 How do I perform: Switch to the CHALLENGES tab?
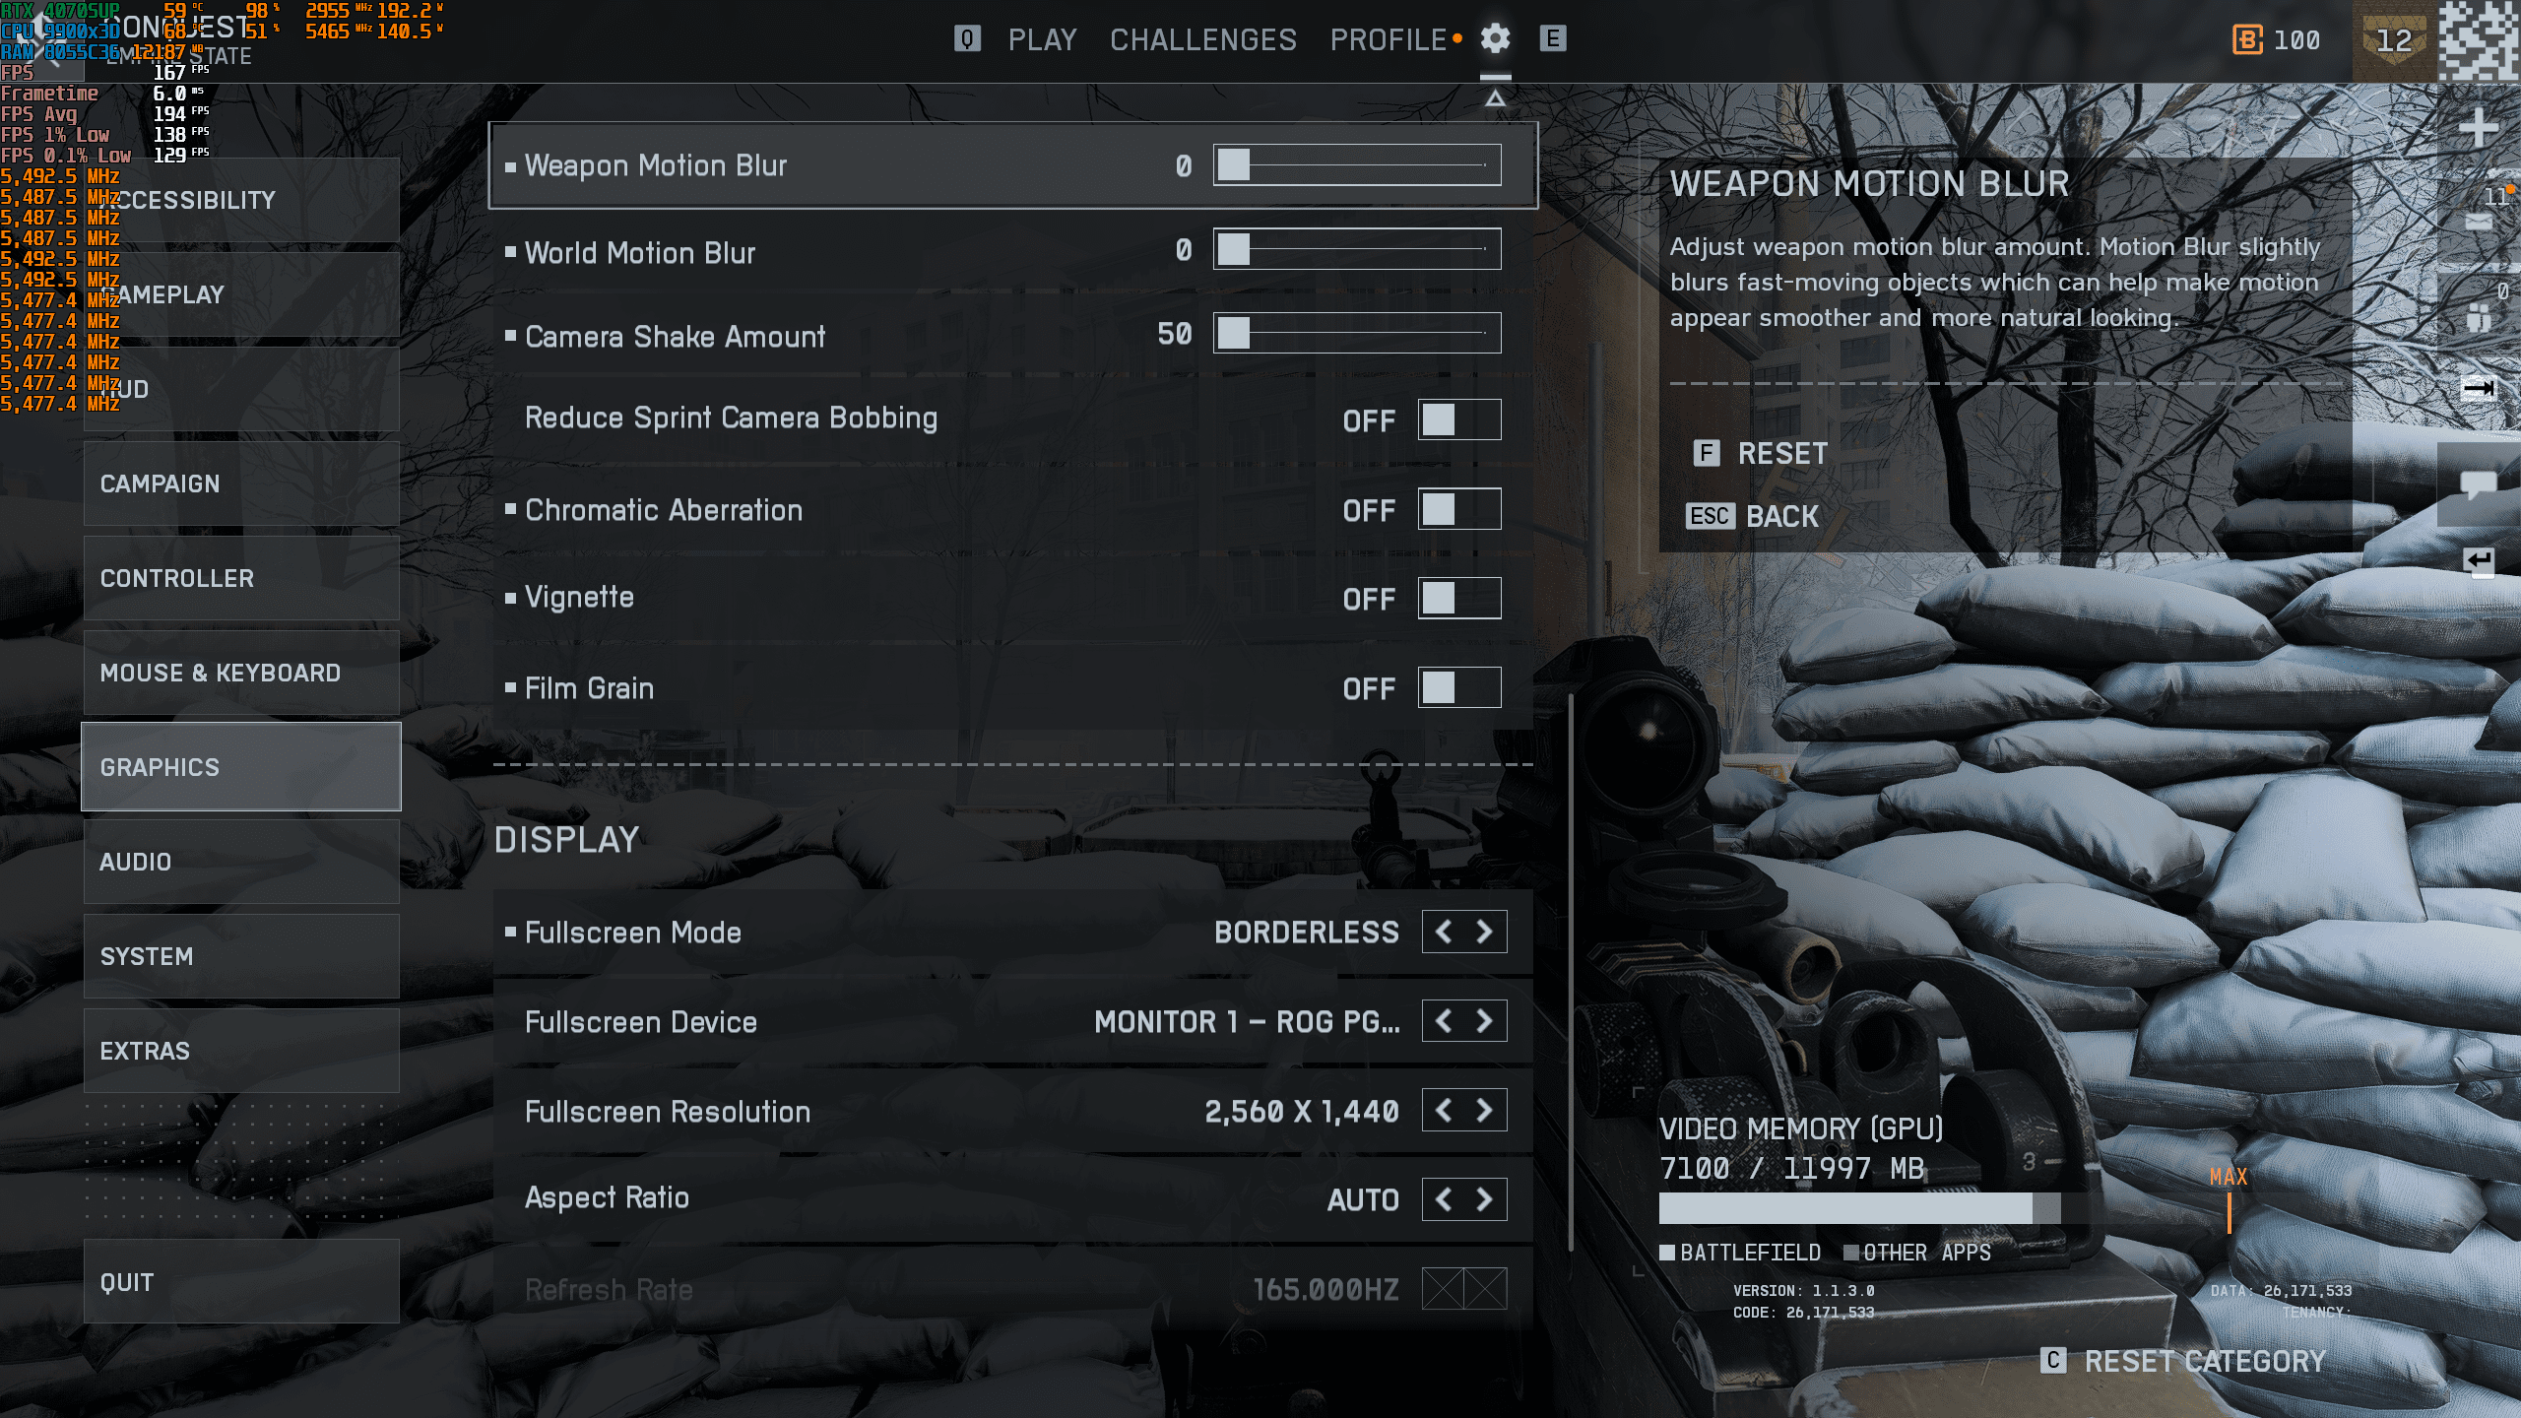1202,40
